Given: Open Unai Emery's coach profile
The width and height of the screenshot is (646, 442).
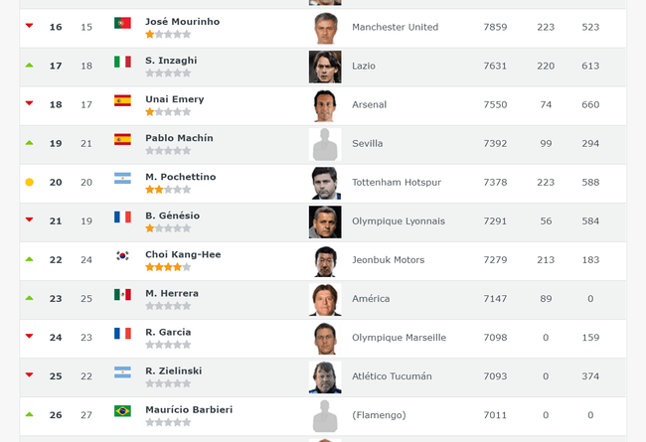Looking at the screenshot, I should 175,99.
